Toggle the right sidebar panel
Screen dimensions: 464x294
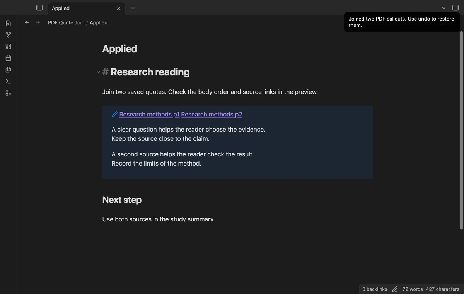455,8
